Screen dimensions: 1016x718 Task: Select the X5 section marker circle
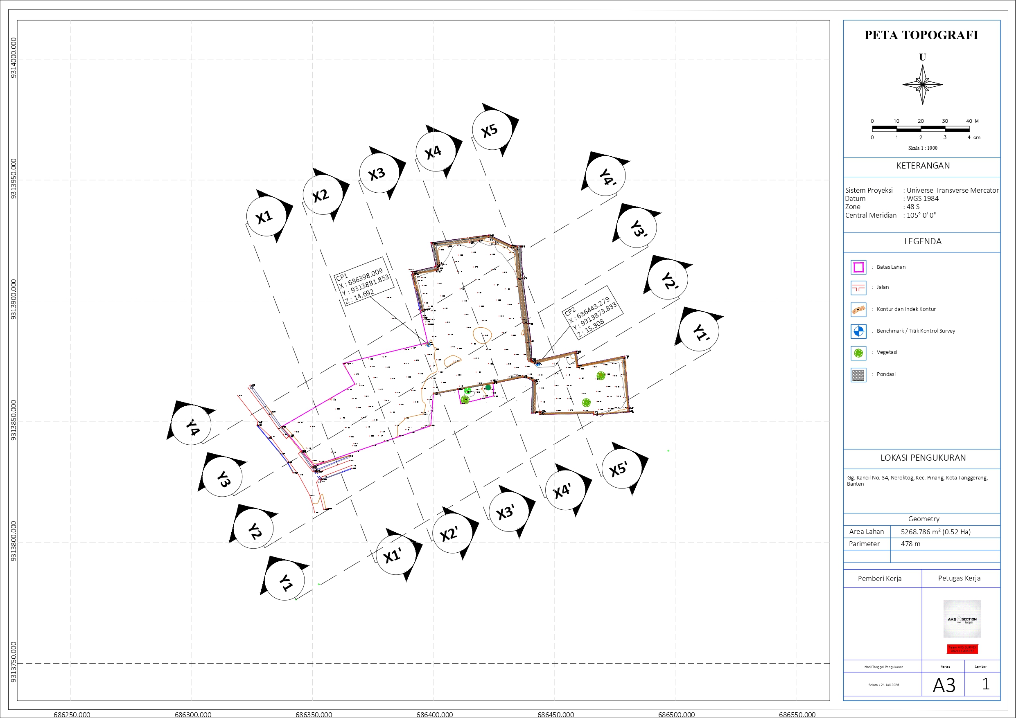coord(492,130)
